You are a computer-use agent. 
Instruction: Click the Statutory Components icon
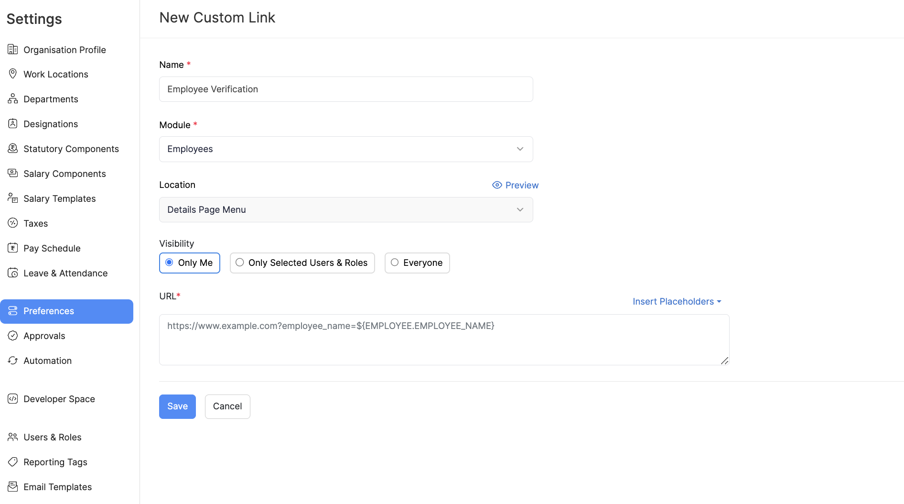pyautogui.click(x=13, y=148)
